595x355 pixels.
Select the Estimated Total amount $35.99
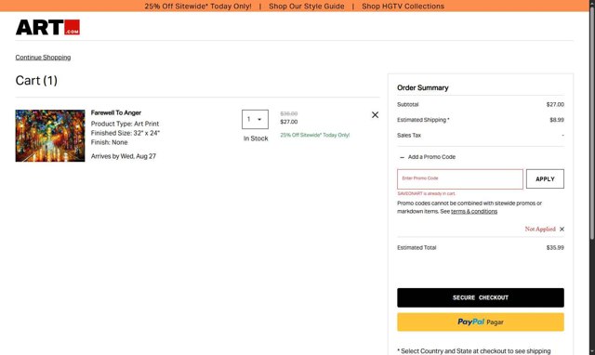555,248
